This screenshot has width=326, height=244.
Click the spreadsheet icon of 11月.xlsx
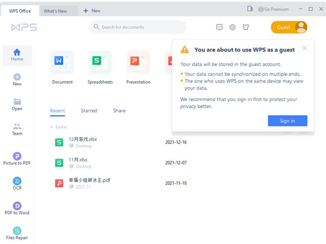click(x=59, y=162)
